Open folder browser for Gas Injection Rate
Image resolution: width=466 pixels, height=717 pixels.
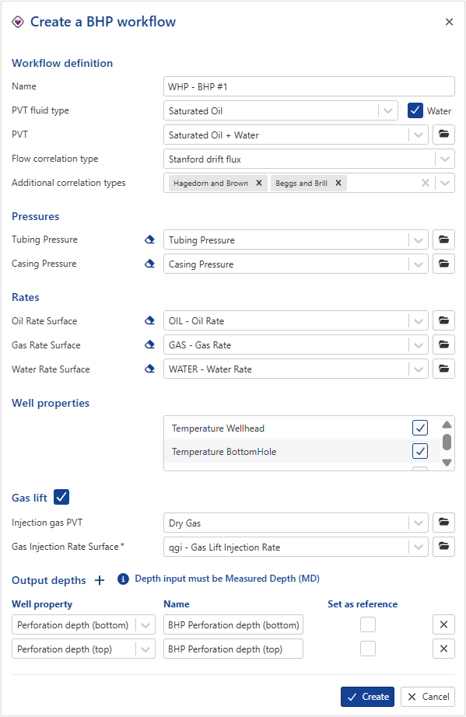click(443, 547)
